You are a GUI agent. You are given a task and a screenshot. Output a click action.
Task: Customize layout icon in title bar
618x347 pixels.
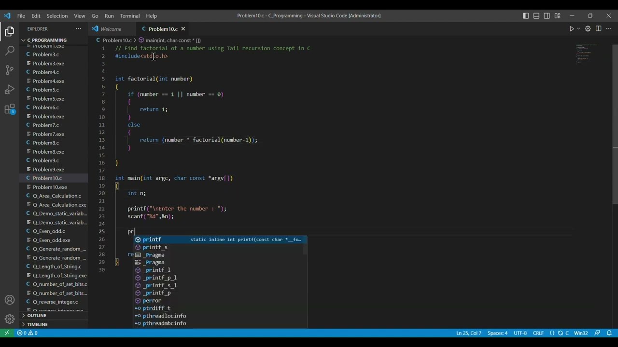[x=557, y=16]
